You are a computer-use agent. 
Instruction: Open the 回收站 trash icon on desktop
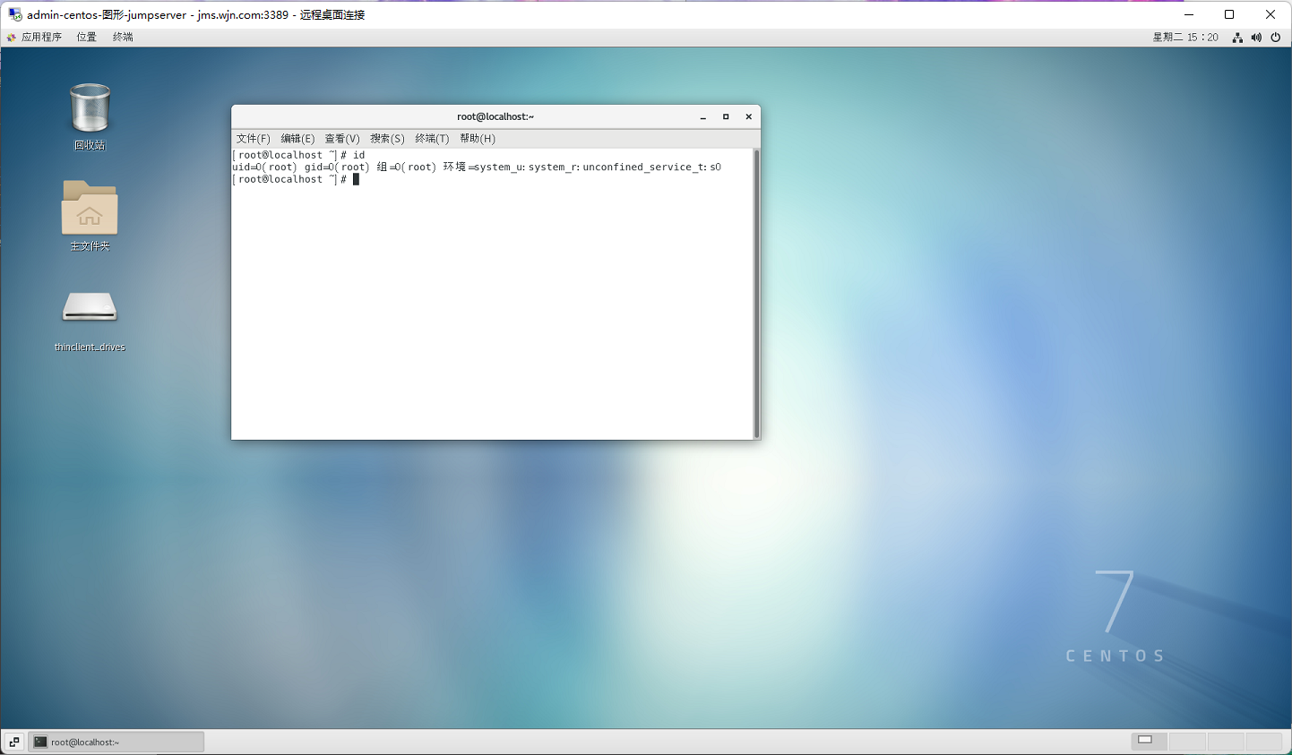(90, 109)
